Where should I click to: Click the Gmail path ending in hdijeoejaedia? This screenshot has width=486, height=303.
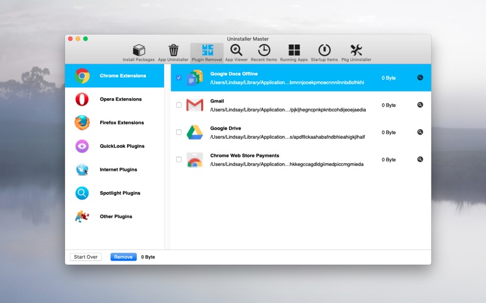coord(288,110)
